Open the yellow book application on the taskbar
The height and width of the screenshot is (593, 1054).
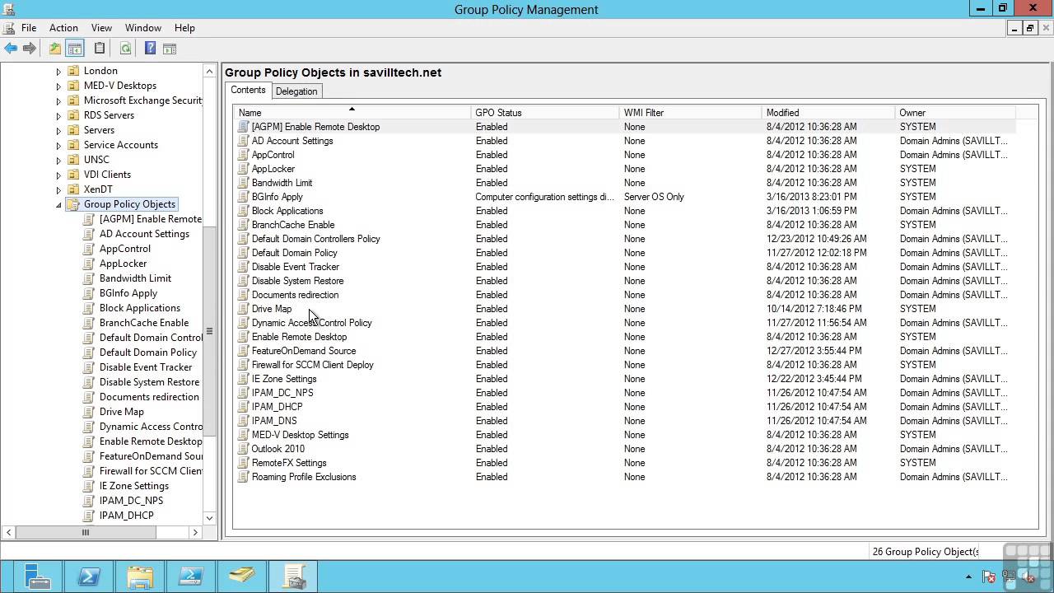click(x=242, y=576)
